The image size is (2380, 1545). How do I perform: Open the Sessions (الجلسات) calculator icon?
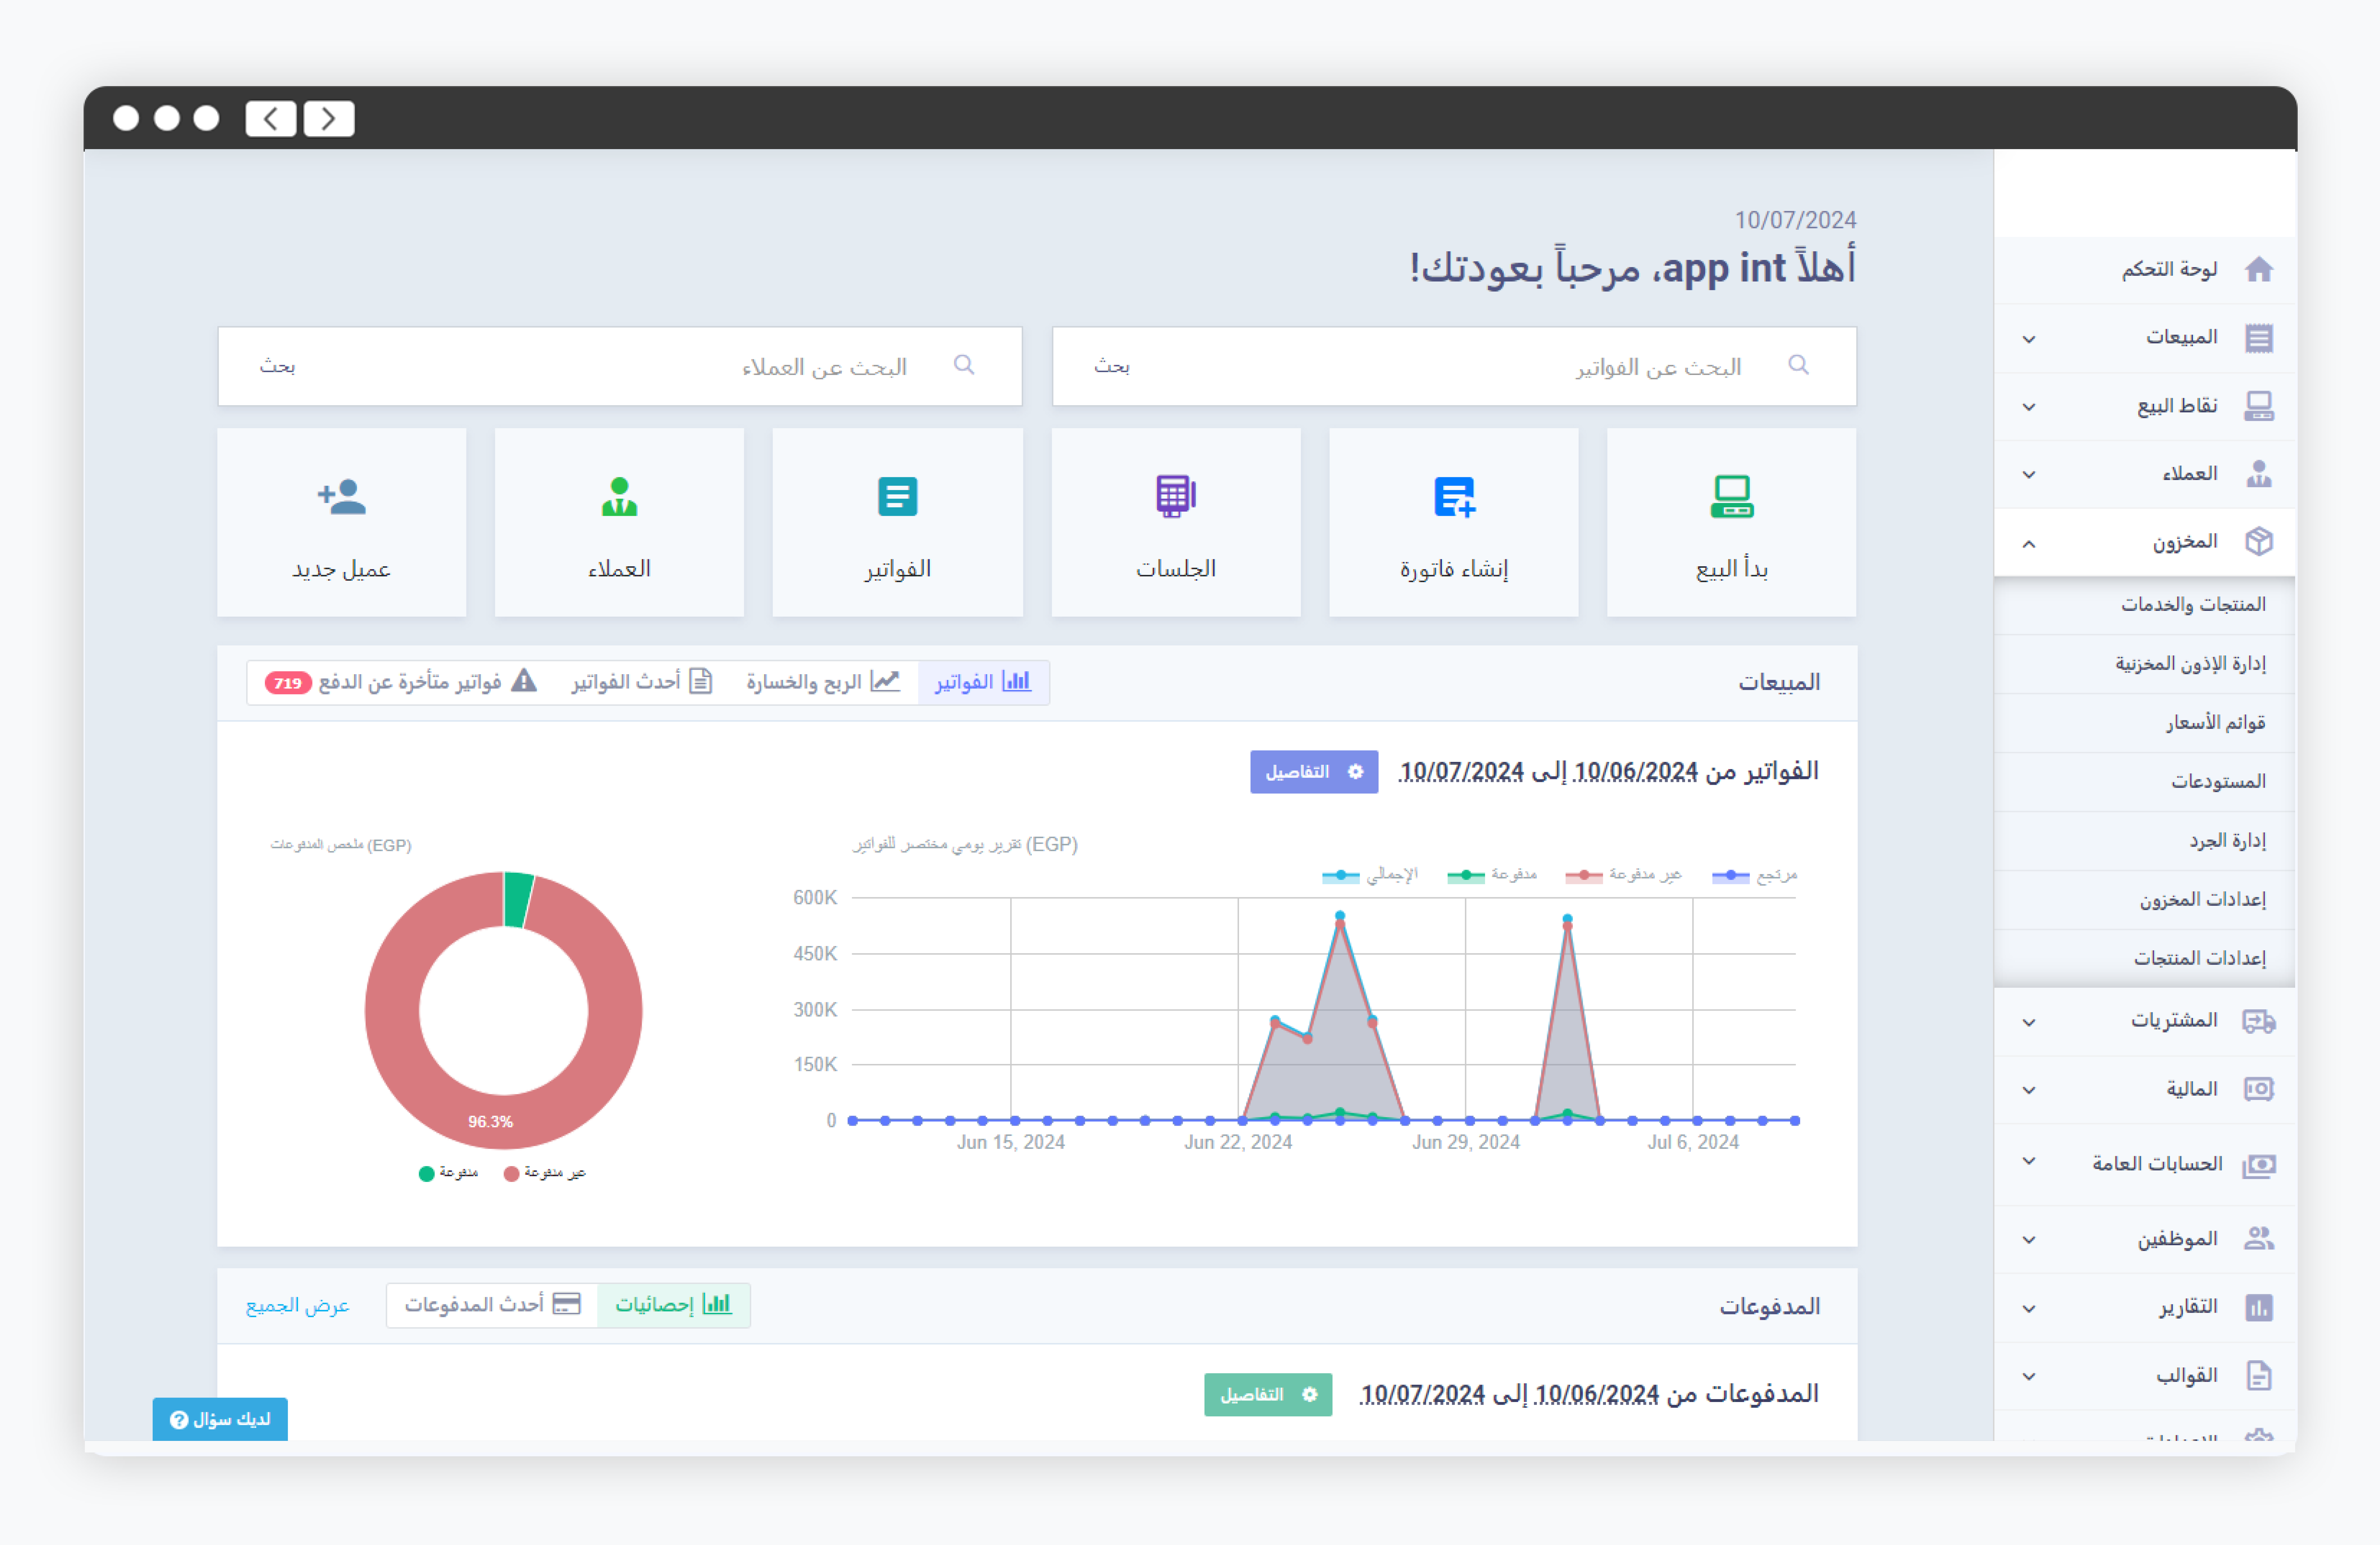[1175, 496]
